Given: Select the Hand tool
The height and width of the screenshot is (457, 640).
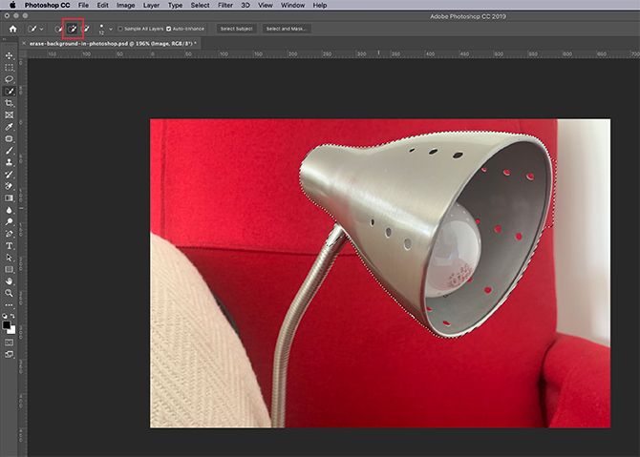Looking at the screenshot, I should tap(9, 281).
